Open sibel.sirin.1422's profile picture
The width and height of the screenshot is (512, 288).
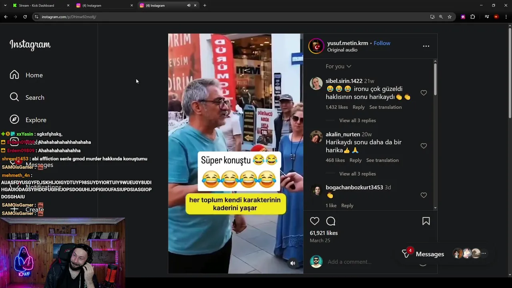pos(316,84)
